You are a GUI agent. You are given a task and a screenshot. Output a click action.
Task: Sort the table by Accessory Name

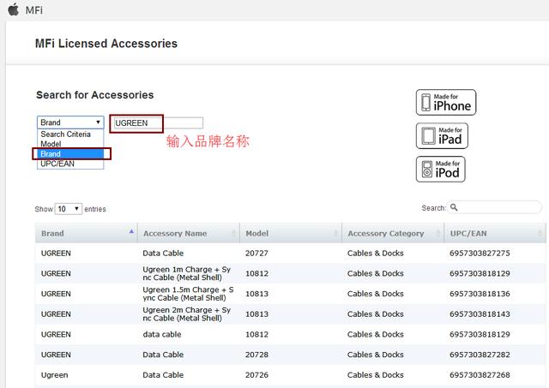(x=175, y=233)
